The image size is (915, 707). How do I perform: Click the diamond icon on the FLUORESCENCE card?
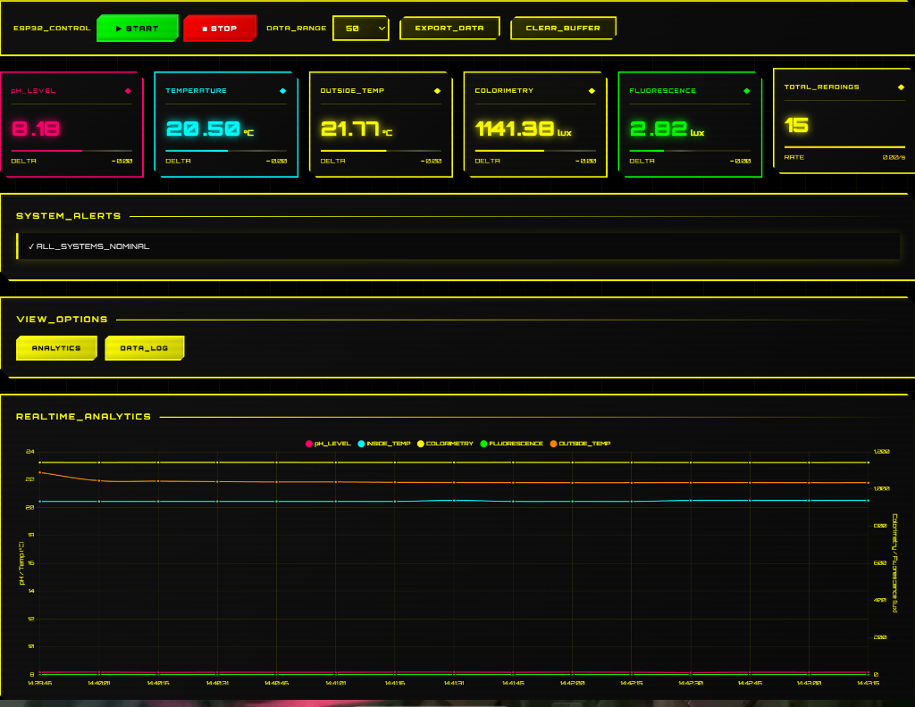(746, 90)
